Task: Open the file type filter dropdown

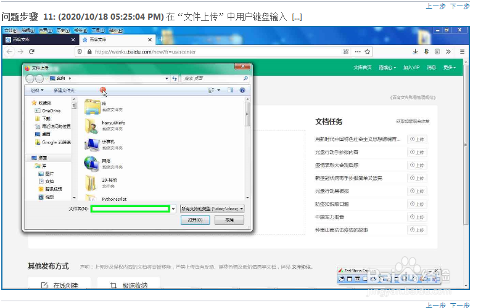Action: [212, 209]
